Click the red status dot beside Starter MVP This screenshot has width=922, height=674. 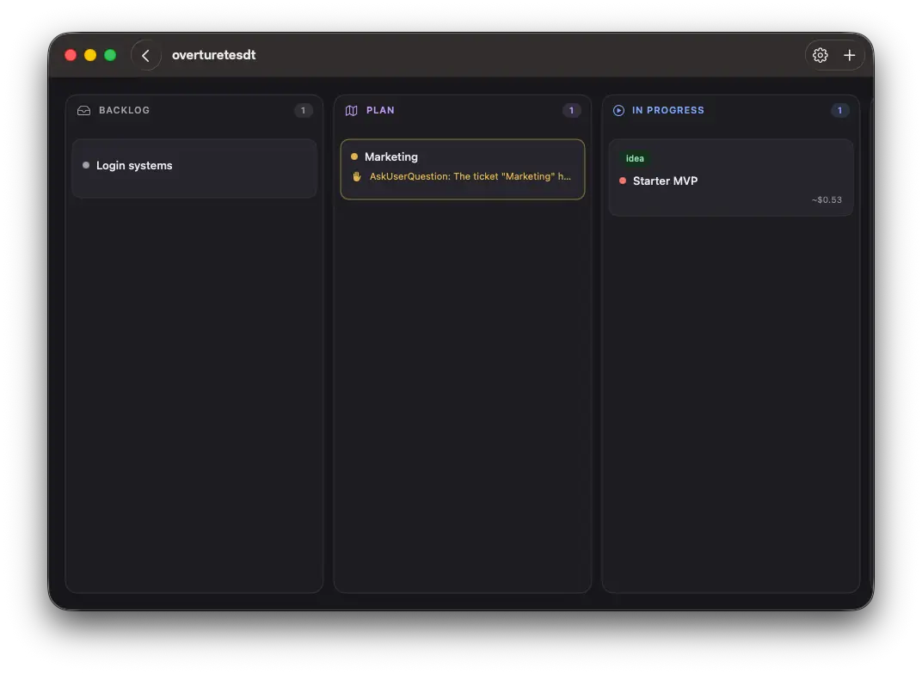pos(623,181)
